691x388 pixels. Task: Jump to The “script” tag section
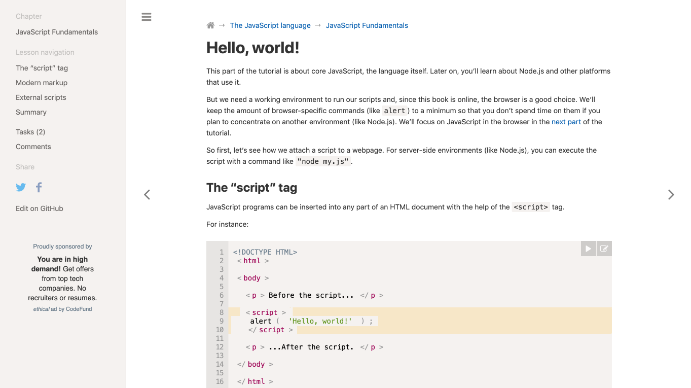click(42, 68)
